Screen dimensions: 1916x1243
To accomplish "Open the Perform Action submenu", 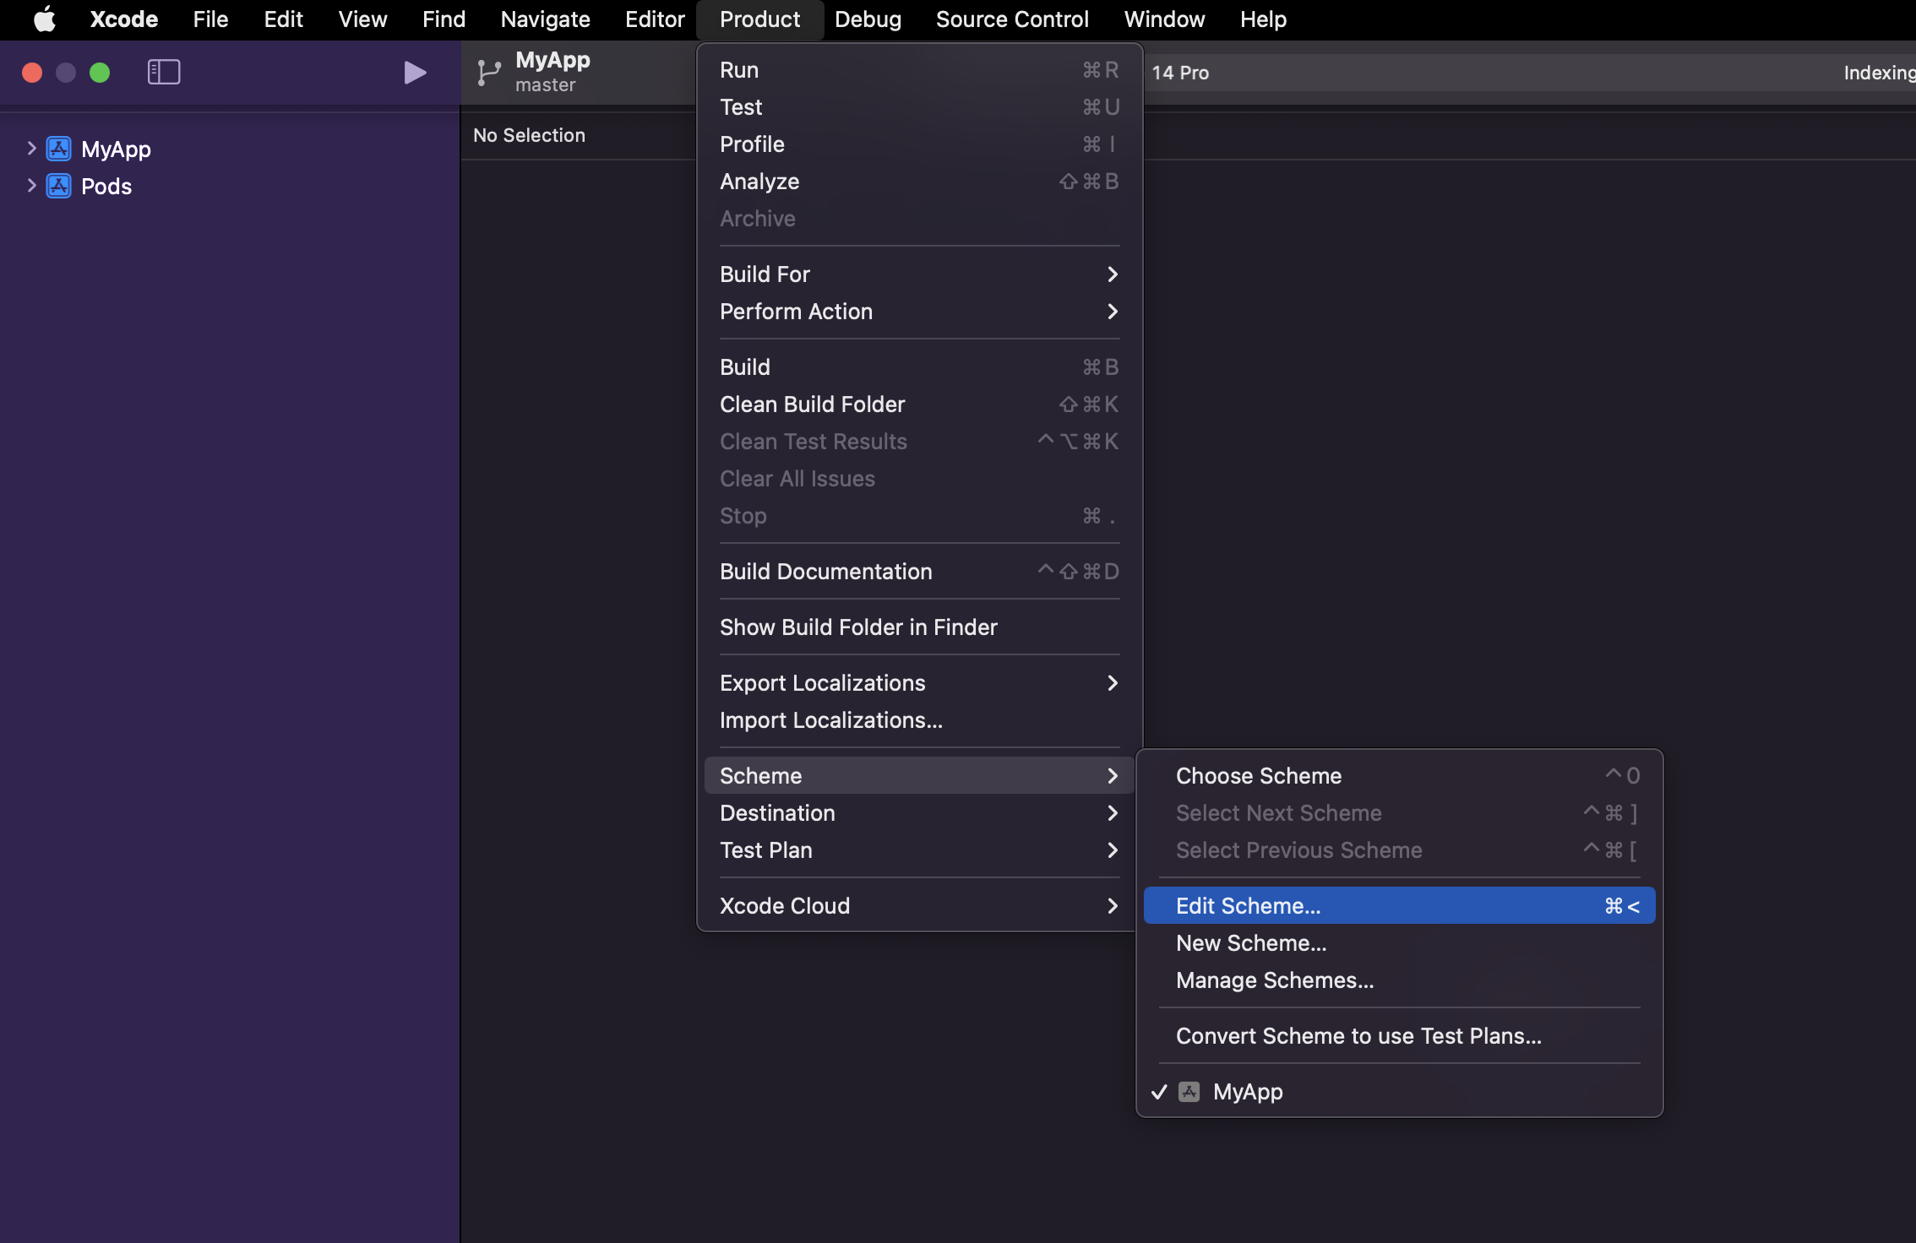I will tap(919, 312).
